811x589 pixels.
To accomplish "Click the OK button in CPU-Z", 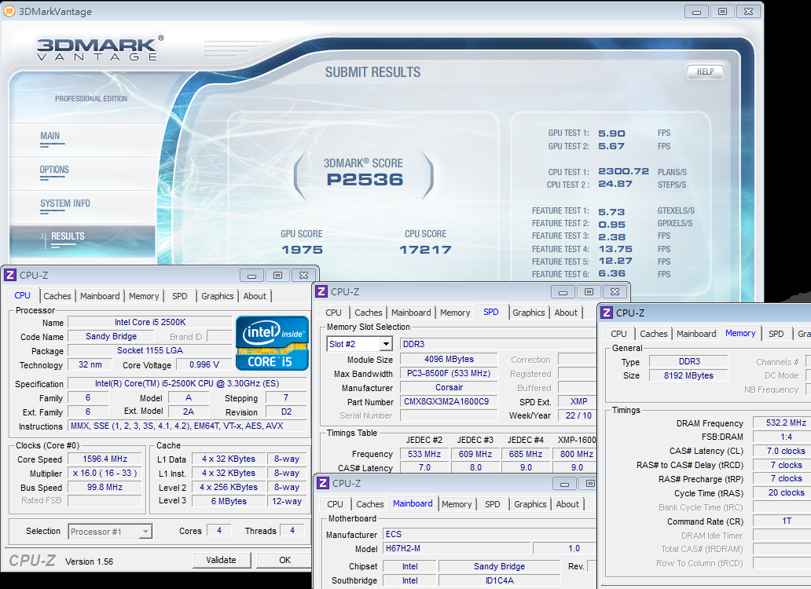I will (x=284, y=560).
